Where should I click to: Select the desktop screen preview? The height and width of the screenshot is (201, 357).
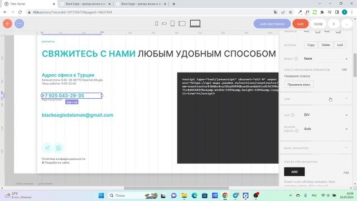[x=195, y=23]
